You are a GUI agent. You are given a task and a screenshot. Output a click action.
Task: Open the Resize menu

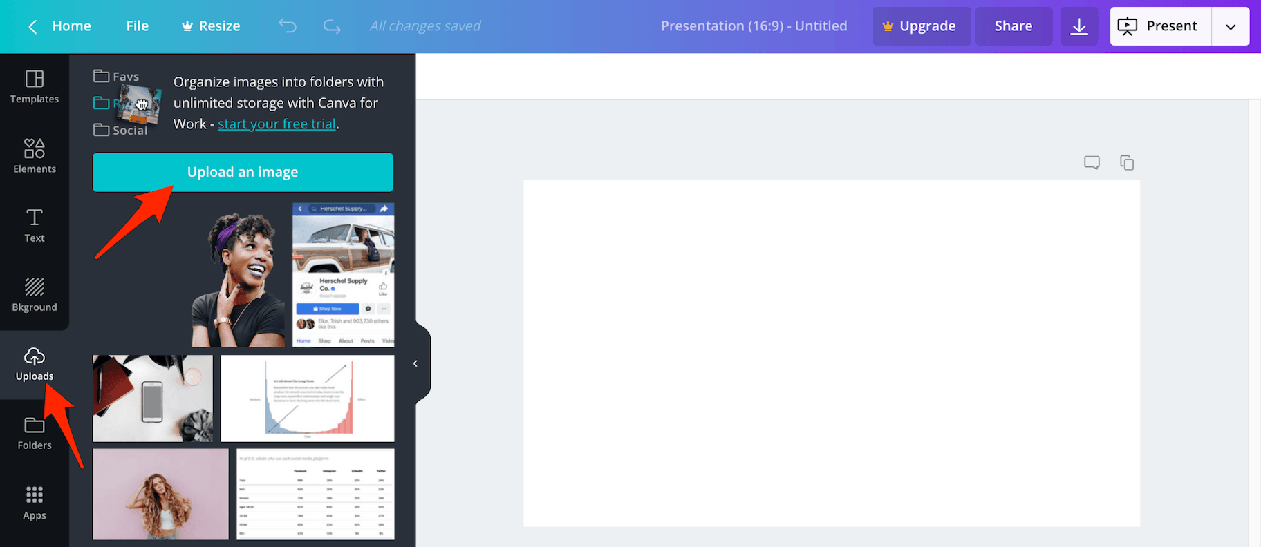[211, 26]
